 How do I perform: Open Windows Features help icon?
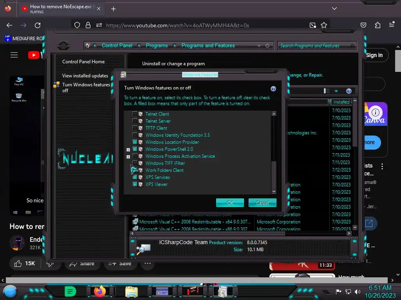coord(273,89)
